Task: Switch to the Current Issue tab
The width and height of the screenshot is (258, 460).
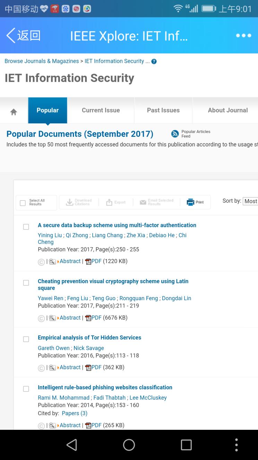Action: [101, 110]
